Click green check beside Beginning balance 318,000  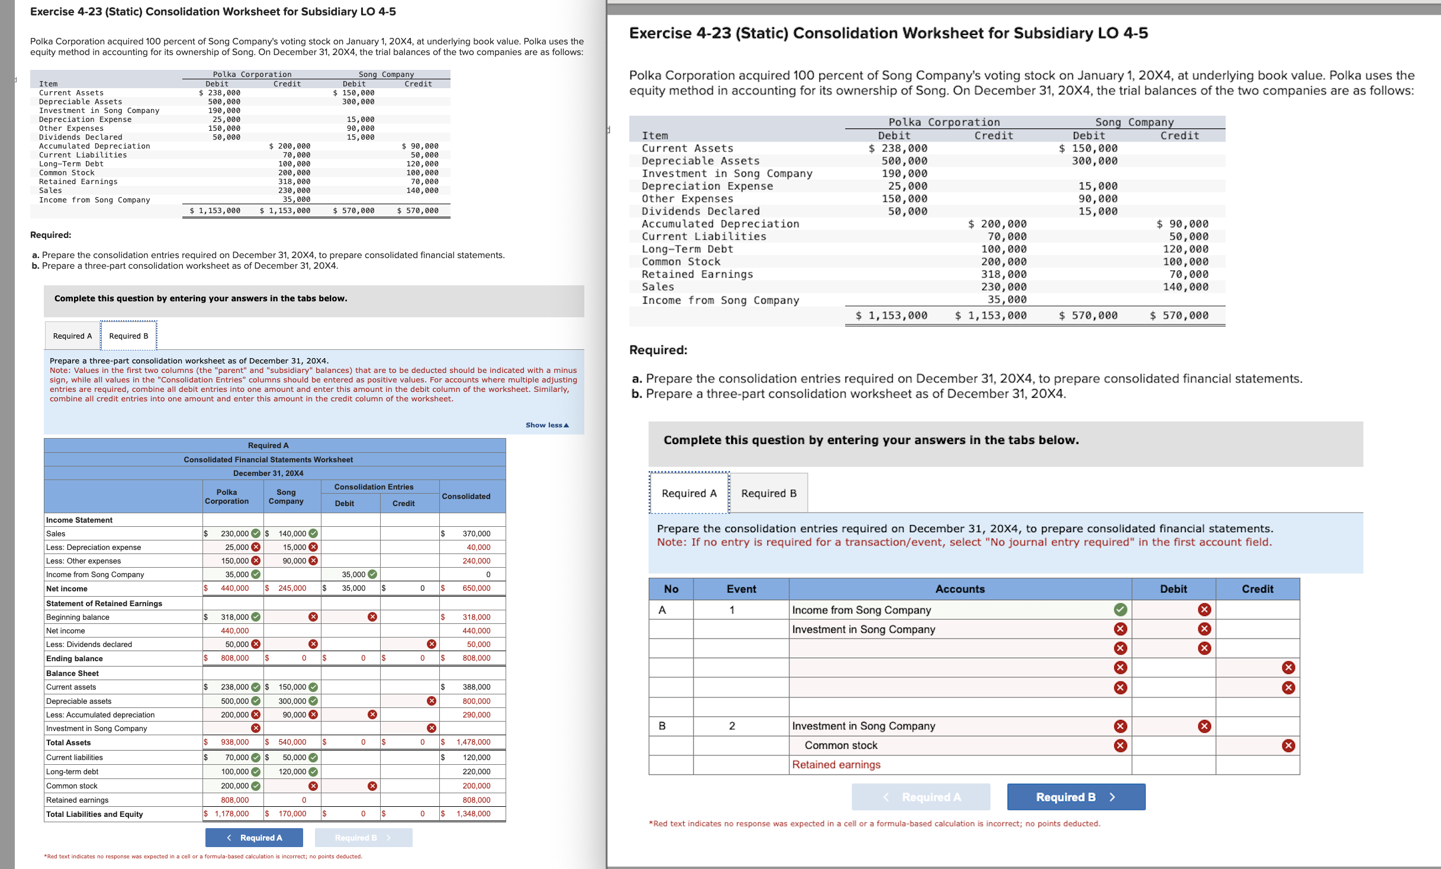pos(256,617)
